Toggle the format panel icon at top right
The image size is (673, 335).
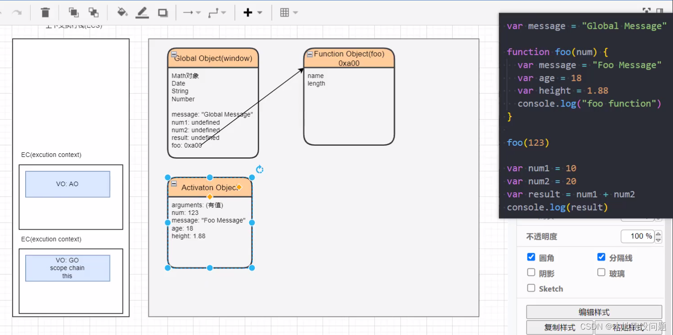coord(659,10)
